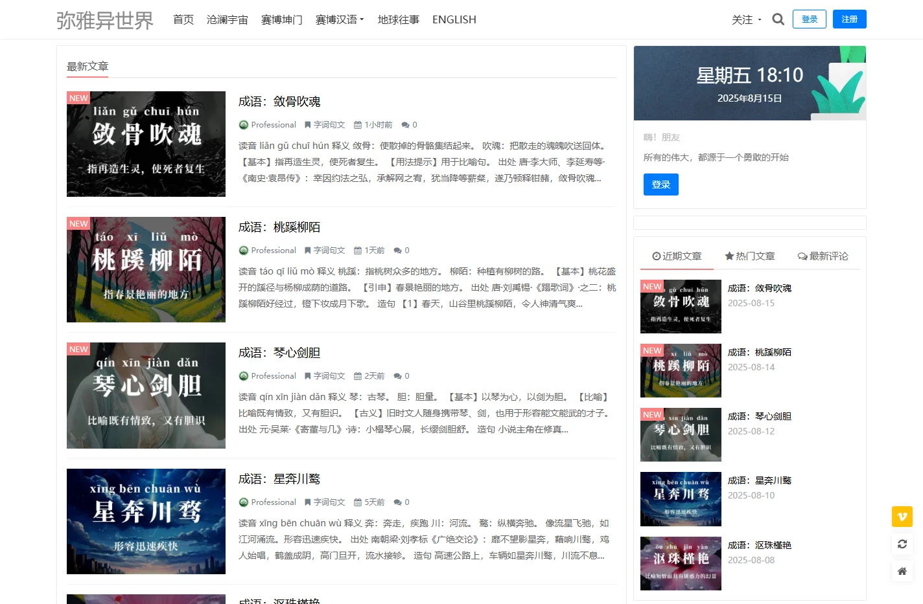Open large 敛骨吹魂 thumbnail in main list
923x604 pixels.
pos(146,144)
